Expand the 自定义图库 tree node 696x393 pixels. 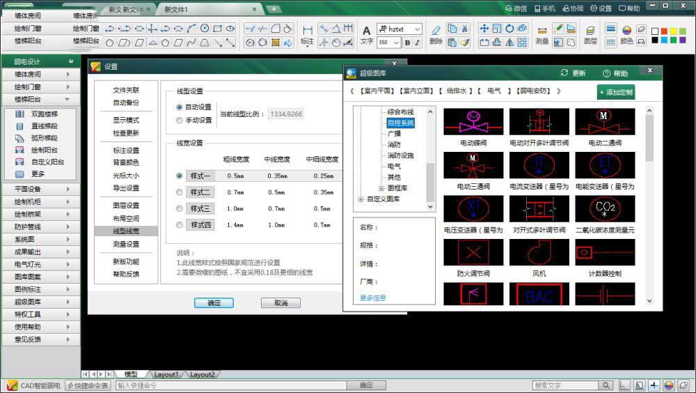[x=361, y=199]
